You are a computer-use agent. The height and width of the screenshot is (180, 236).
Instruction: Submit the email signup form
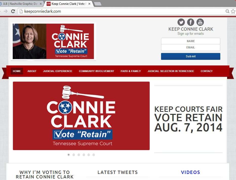pyautogui.click(x=190, y=56)
